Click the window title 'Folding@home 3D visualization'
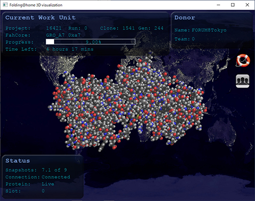Screen dimensions: 255x201 36,5
